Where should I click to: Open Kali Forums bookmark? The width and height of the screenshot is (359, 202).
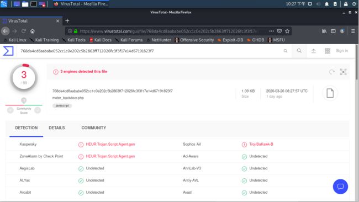(129, 40)
